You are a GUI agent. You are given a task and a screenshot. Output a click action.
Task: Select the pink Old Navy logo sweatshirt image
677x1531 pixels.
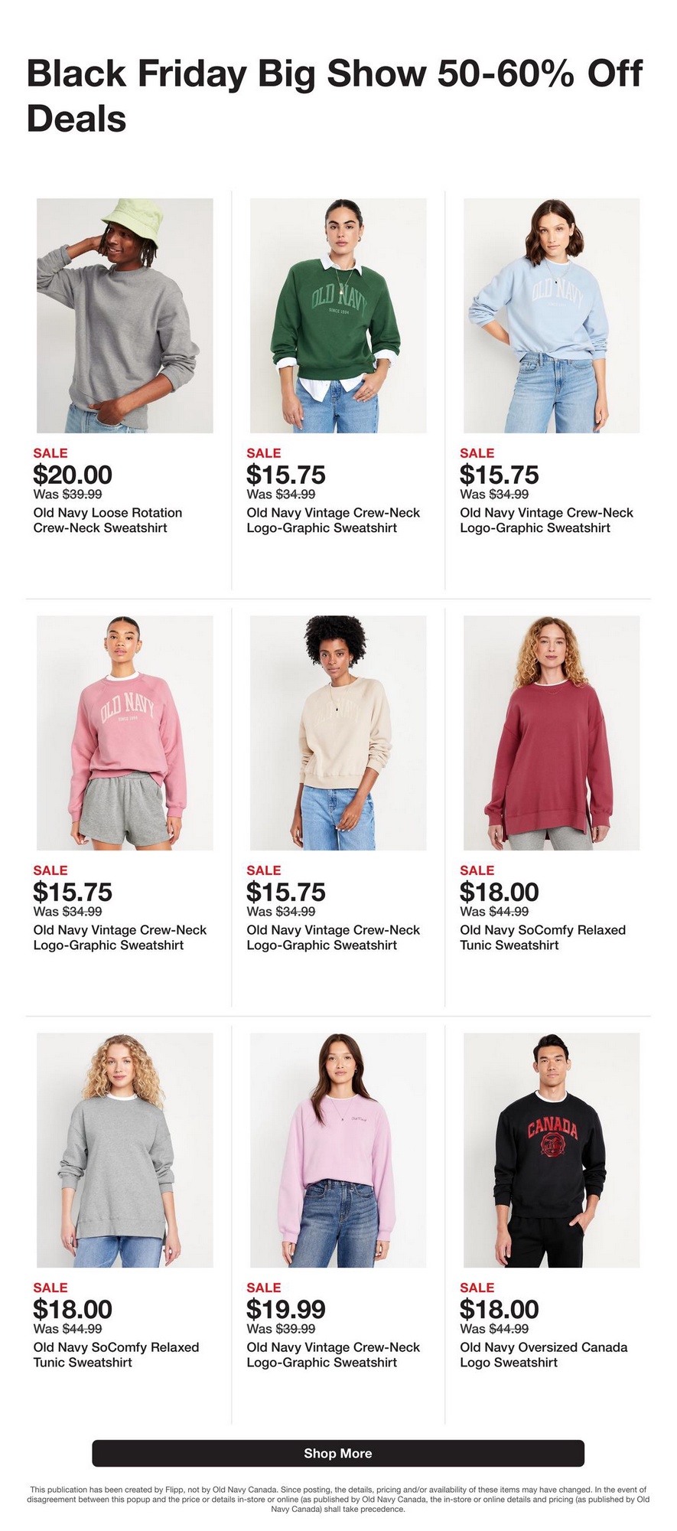coord(125,733)
